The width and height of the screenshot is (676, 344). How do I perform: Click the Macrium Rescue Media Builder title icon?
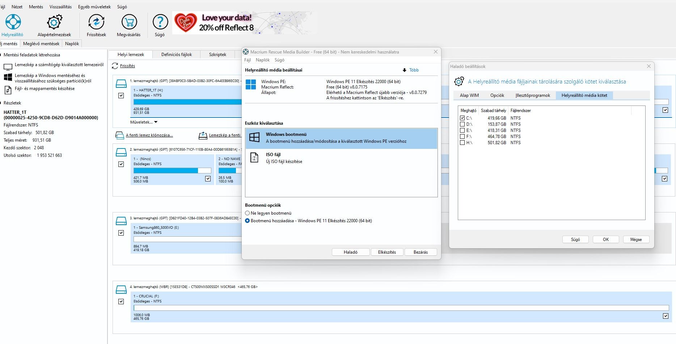coord(246,52)
